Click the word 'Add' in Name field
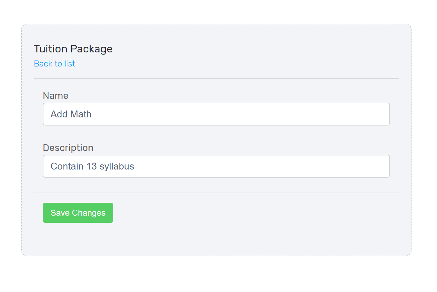437x292 pixels. 59,114
